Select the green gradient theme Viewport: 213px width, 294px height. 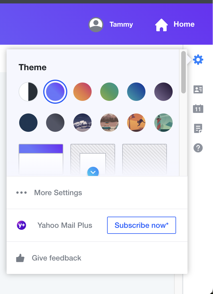tap(109, 92)
